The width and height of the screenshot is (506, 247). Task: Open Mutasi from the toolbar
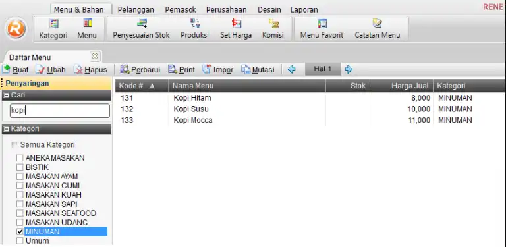[258, 69]
